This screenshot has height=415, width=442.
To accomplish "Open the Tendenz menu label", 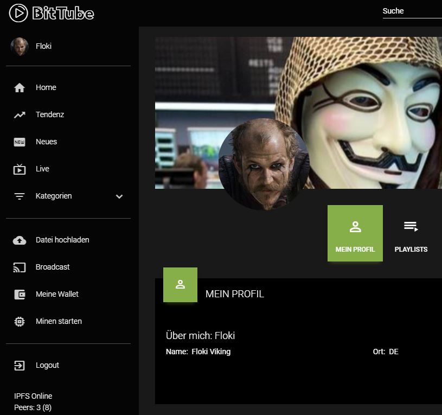I will (50, 114).
